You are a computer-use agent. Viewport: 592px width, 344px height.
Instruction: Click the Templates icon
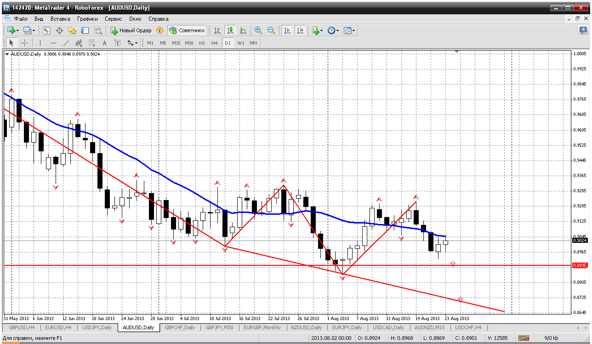347,30
